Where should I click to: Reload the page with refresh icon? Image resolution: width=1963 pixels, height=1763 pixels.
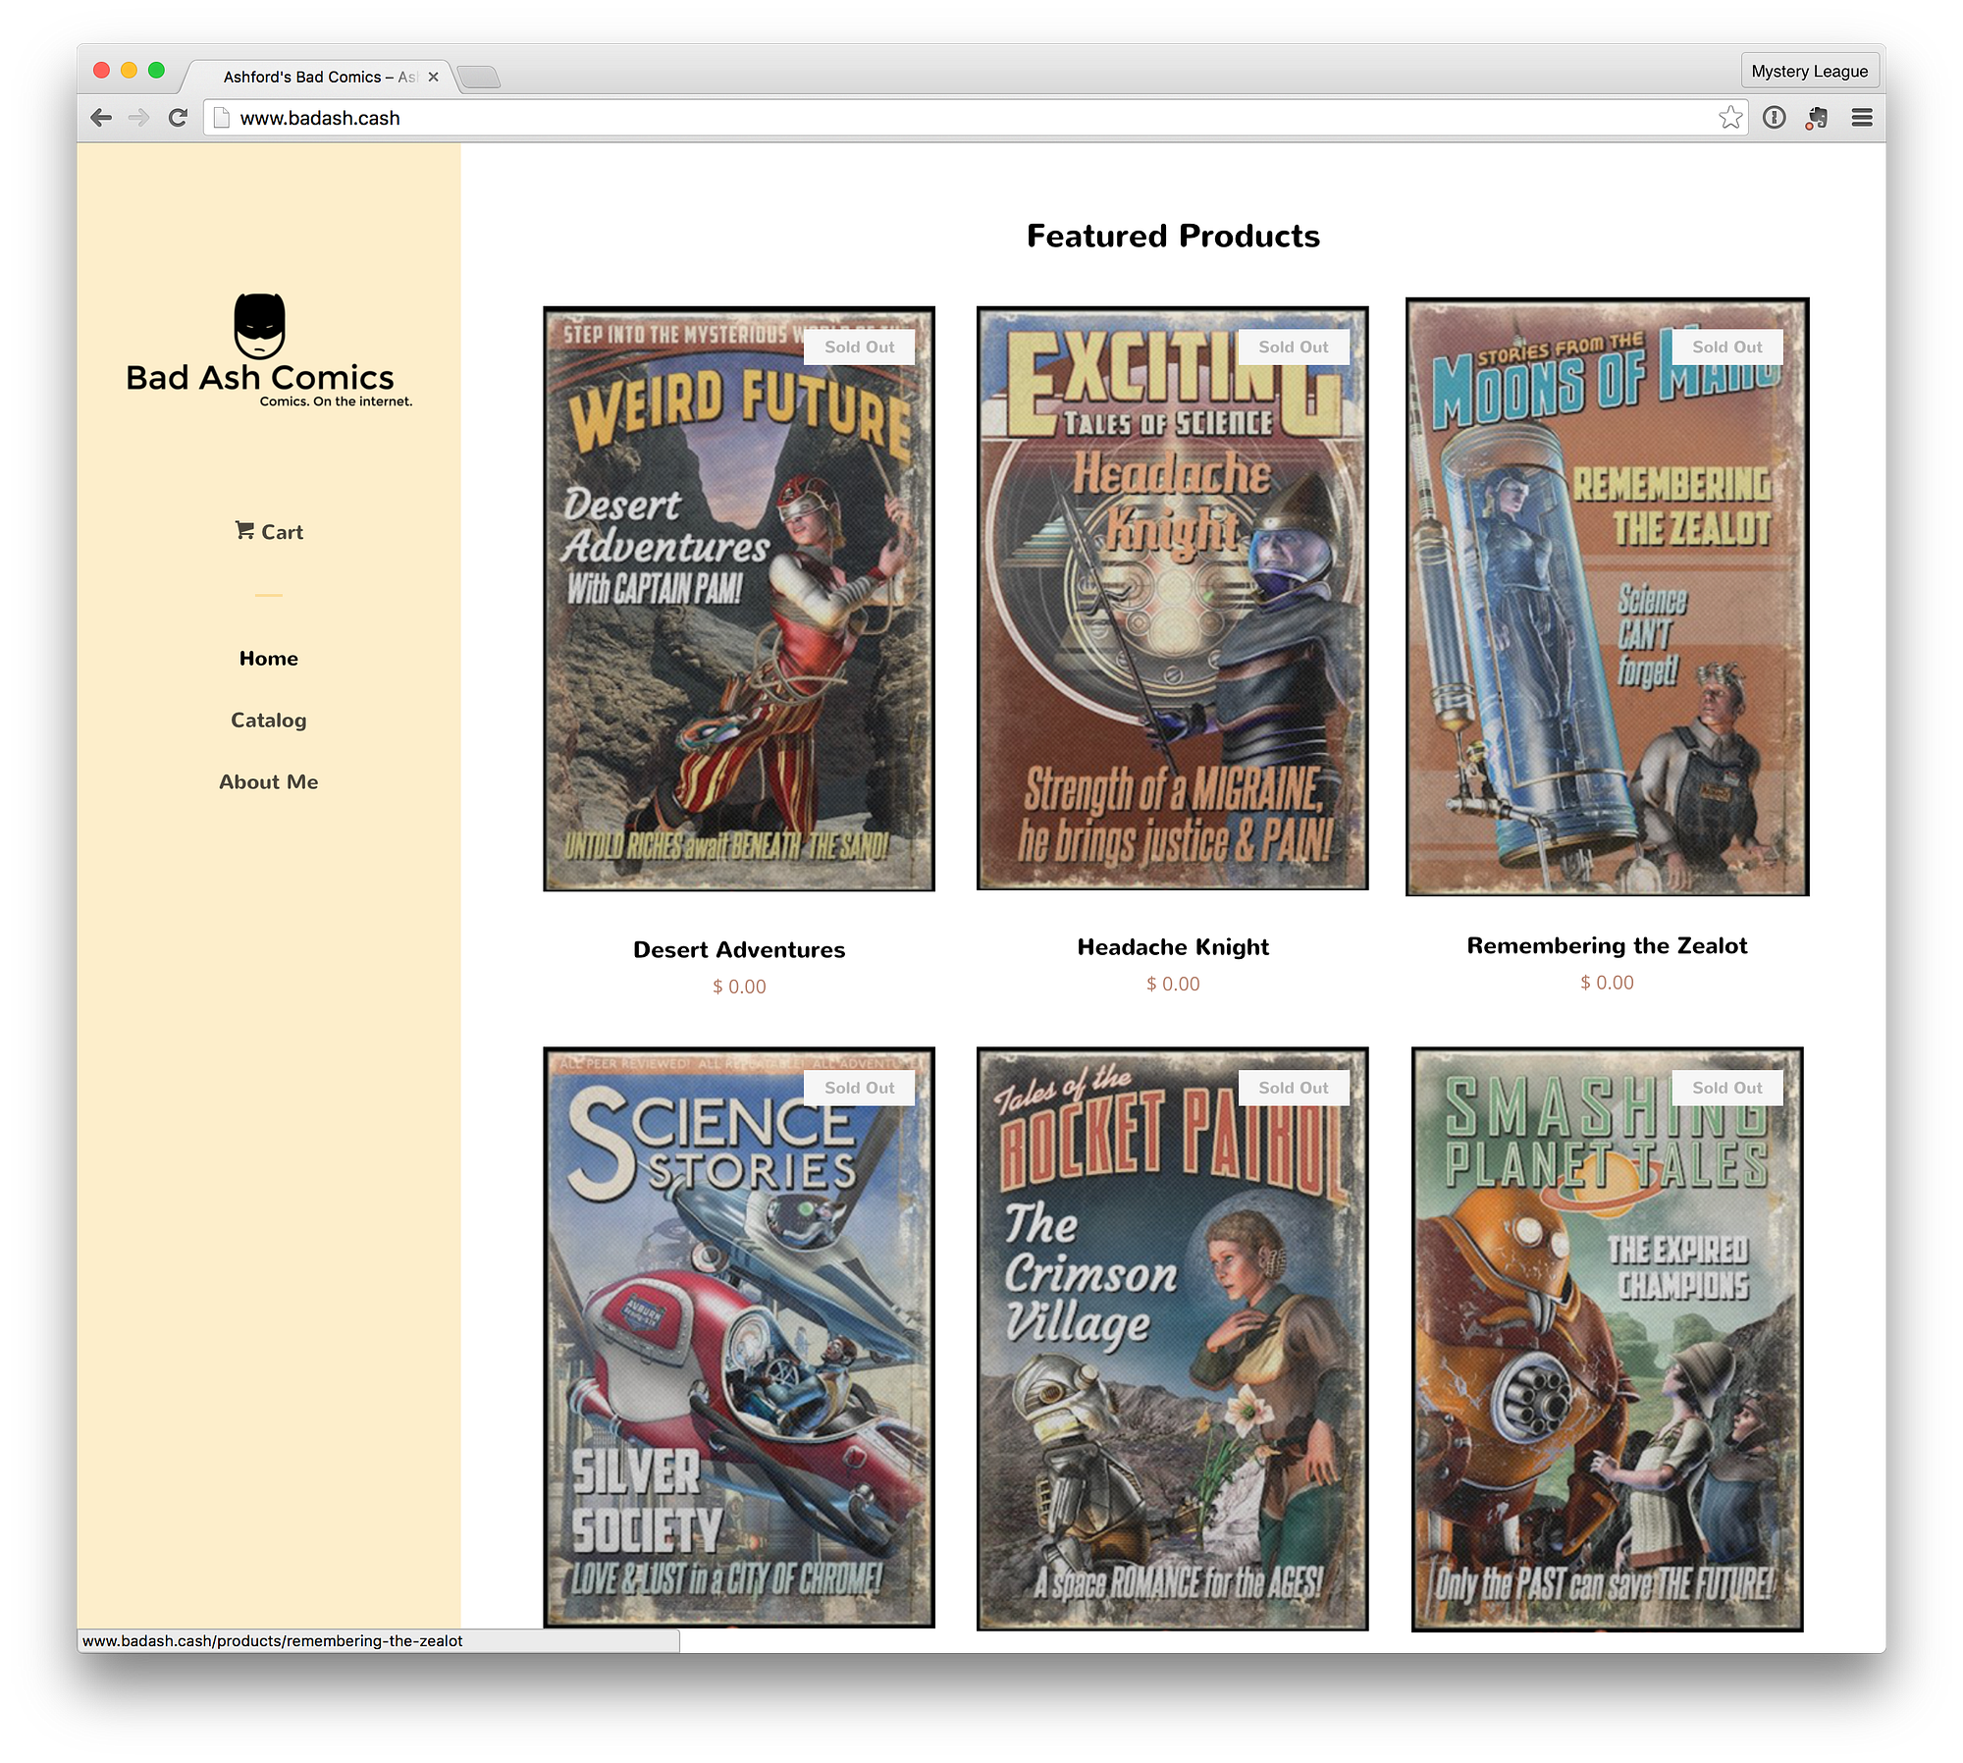[x=178, y=118]
